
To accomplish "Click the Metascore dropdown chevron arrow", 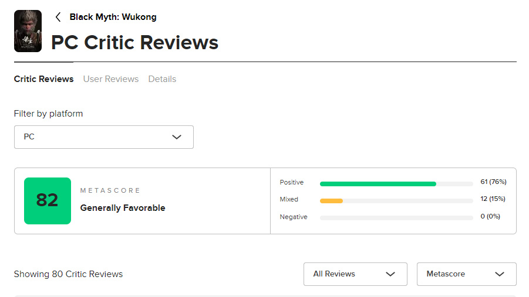I will (500, 274).
